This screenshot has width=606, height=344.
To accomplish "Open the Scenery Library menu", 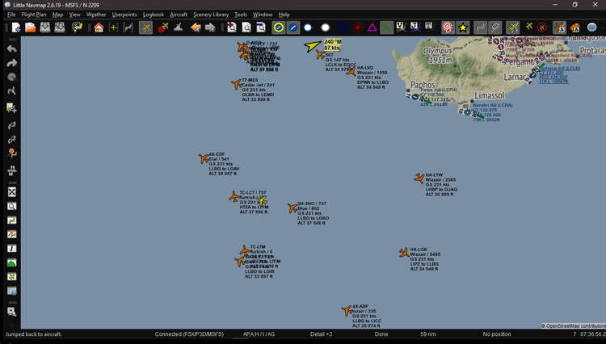I will [211, 15].
